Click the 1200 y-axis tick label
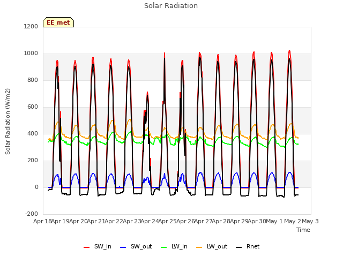 point(31,26)
